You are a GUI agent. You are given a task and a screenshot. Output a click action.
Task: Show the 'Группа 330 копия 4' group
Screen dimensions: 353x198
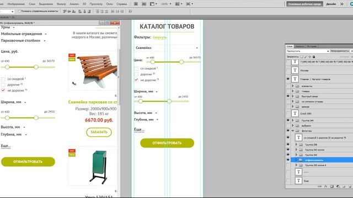click(x=288, y=165)
